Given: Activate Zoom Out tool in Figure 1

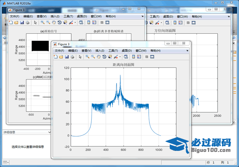Looking at the screenshot, I should pos(48,22).
